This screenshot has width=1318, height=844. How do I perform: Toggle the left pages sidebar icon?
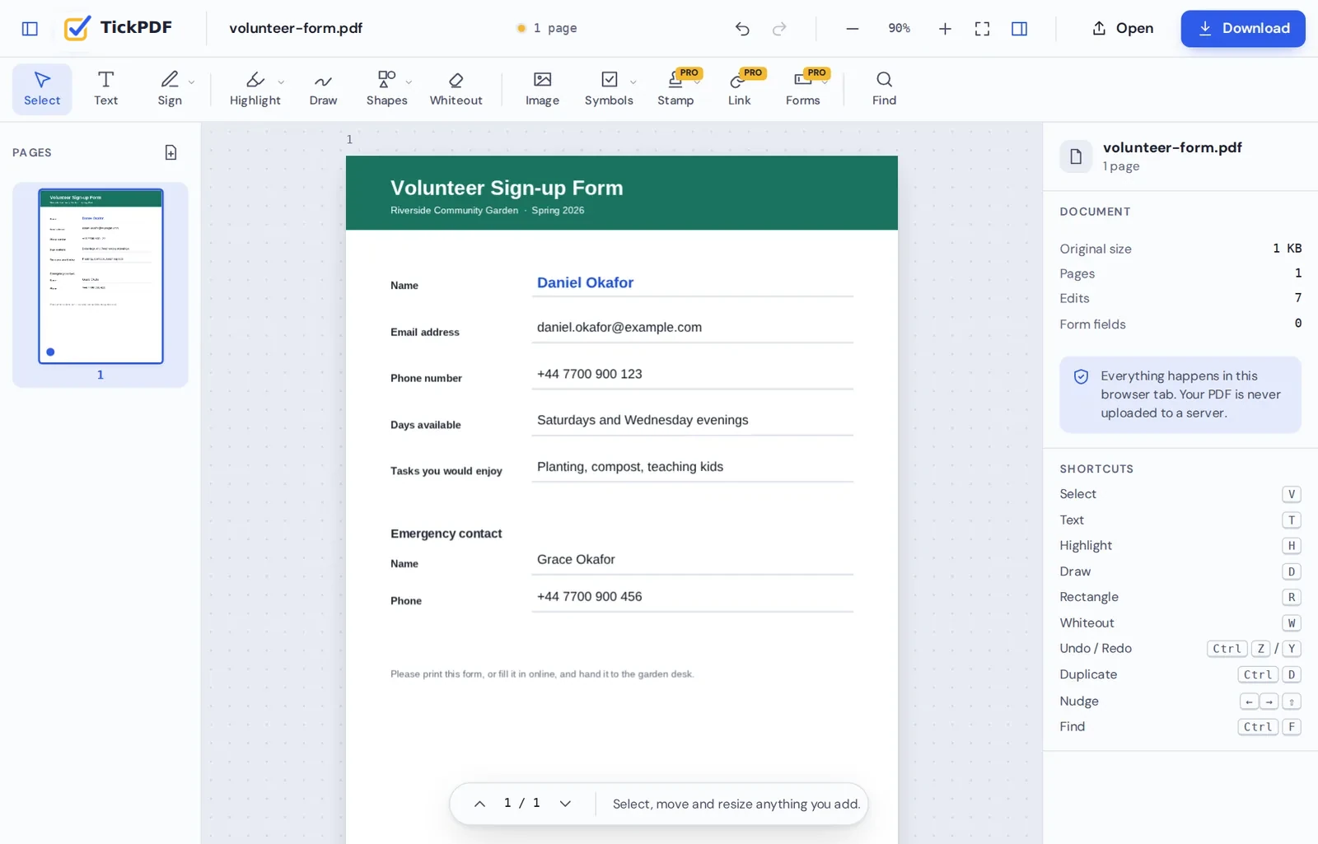tap(30, 29)
